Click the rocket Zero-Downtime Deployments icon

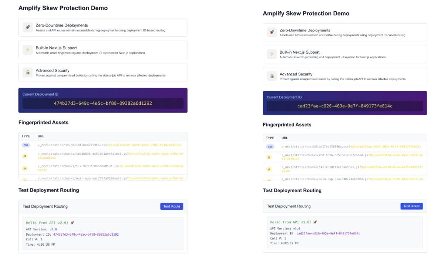(x=27, y=27)
